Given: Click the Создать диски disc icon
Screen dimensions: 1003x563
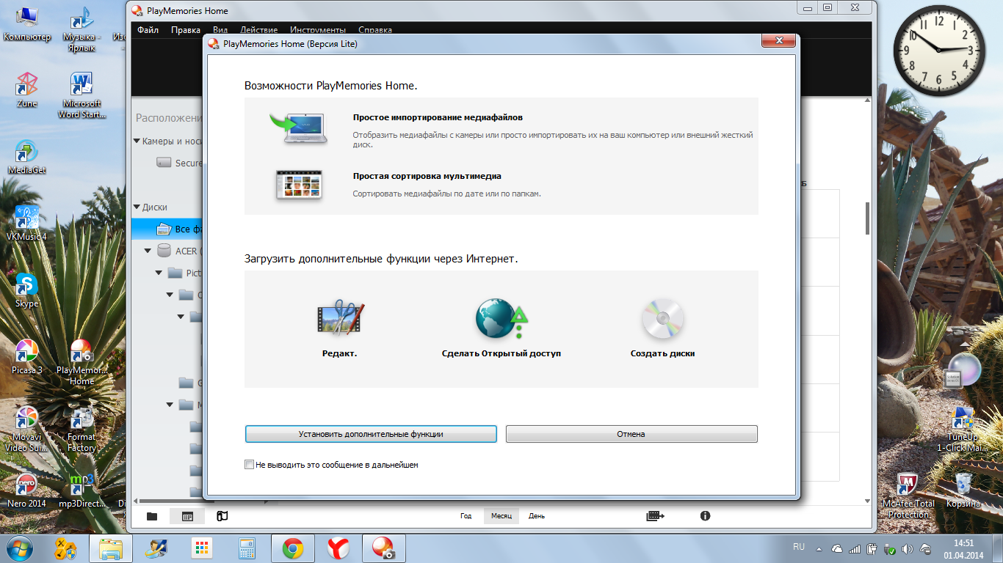Looking at the screenshot, I should click(x=662, y=319).
